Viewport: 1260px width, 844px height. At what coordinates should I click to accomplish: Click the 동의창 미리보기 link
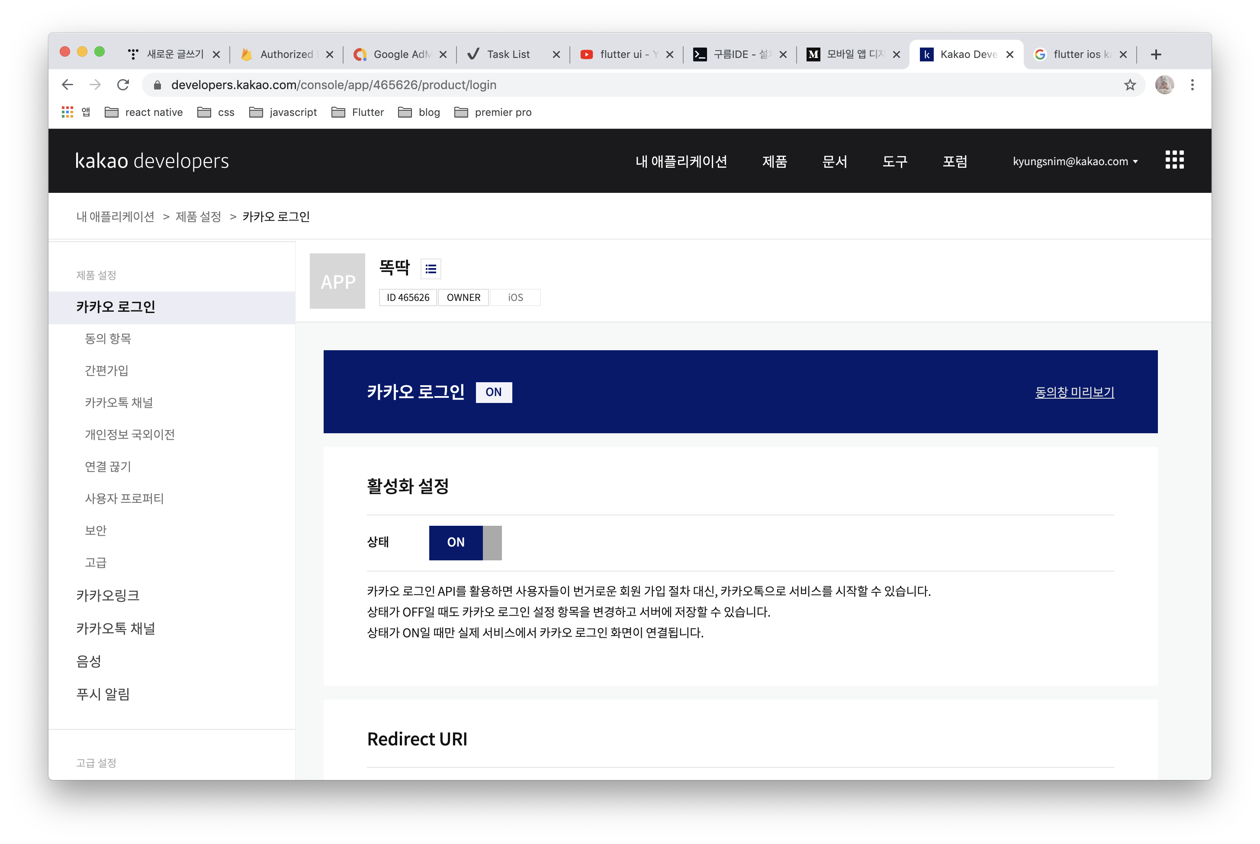(1074, 392)
